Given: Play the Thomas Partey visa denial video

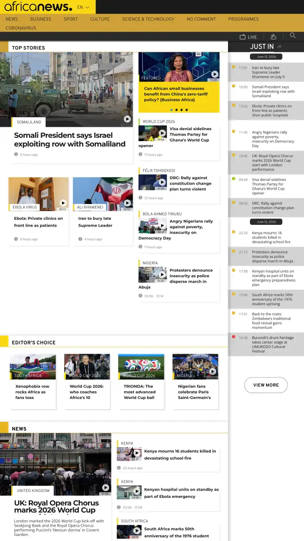Looking at the screenshot, I should tap(162, 133).
